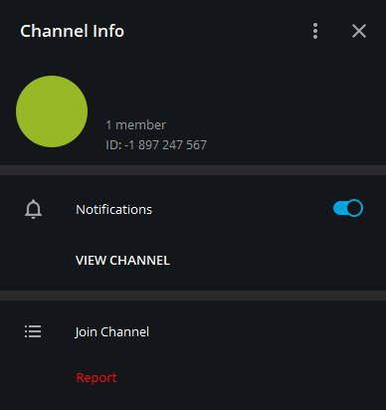This screenshot has height=410, width=386.
Task: Click the list icon beside Join Channel
Action: click(33, 331)
